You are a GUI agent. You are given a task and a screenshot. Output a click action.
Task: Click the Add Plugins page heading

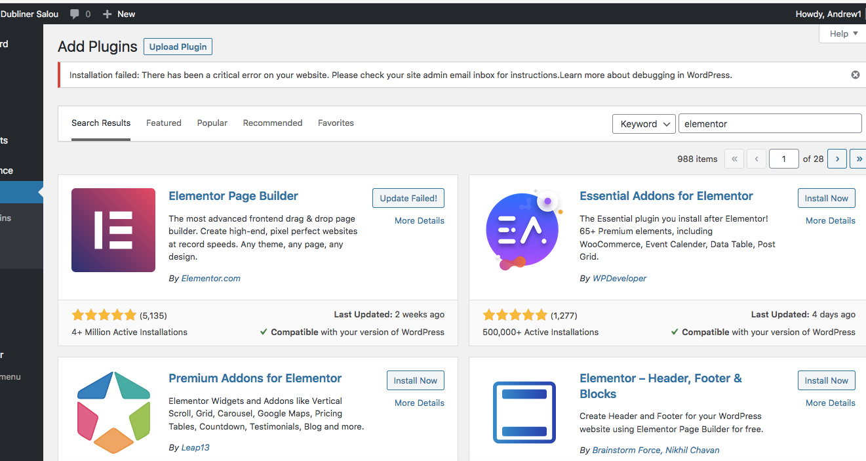point(98,47)
